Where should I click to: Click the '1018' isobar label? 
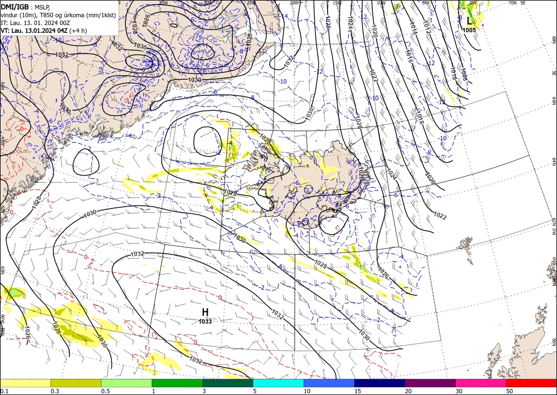tap(420, 117)
